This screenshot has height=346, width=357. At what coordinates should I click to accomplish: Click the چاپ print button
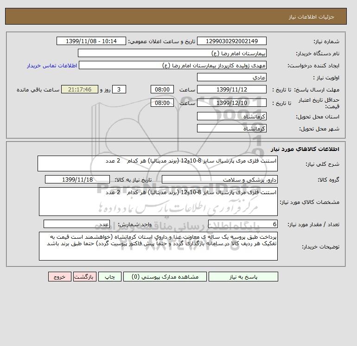click(110, 277)
